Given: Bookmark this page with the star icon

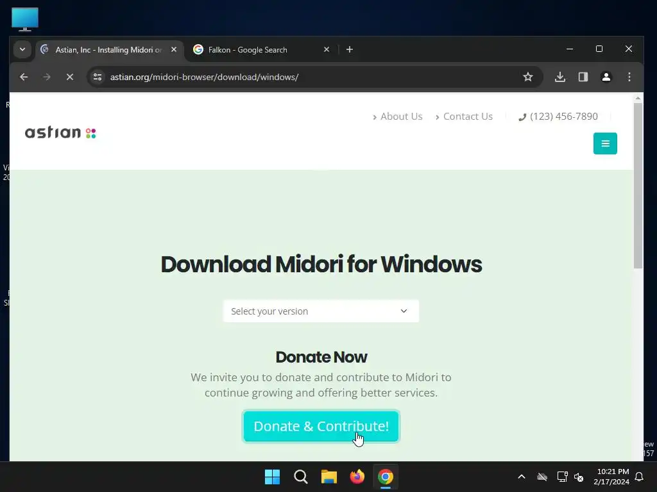Looking at the screenshot, I should point(528,77).
